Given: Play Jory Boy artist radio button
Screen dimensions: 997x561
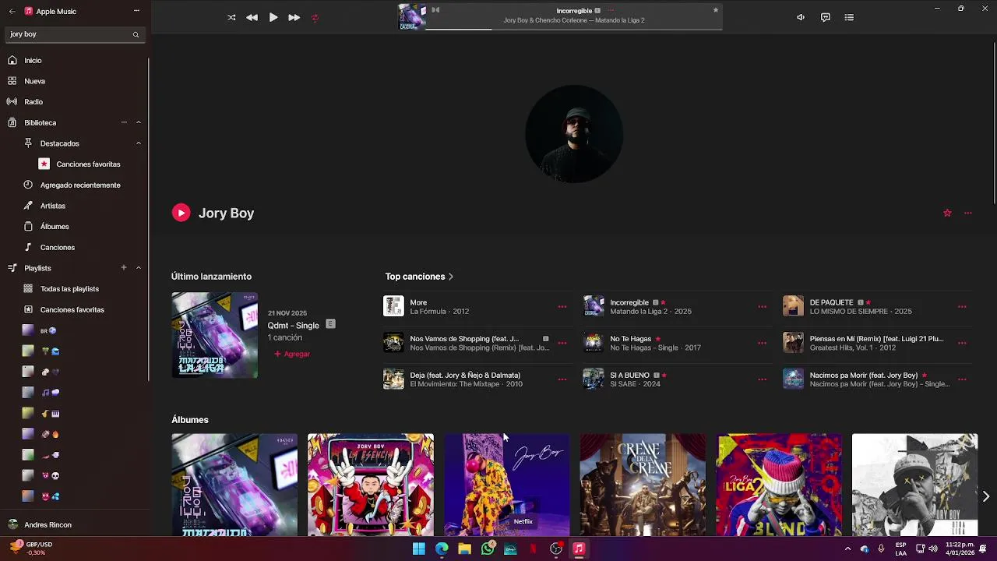Looking at the screenshot, I should click(181, 213).
